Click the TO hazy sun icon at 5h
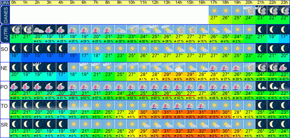Image resolution: width=290 pixels, height=138 pixels. point(74,105)
